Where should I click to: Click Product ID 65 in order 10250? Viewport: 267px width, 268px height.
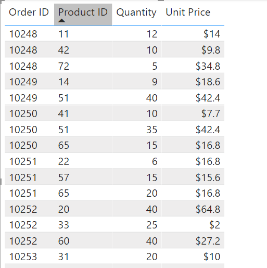coord(83,145)
